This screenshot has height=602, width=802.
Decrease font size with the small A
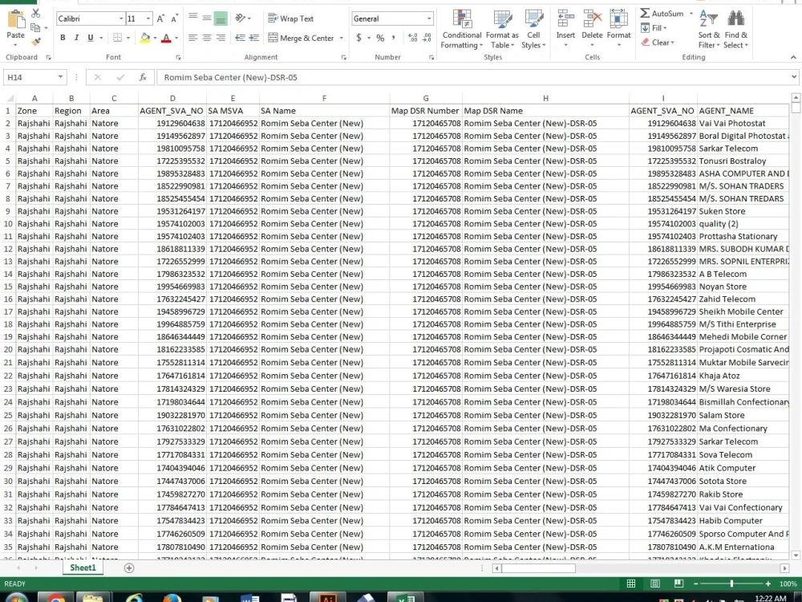tap(174, 19)
